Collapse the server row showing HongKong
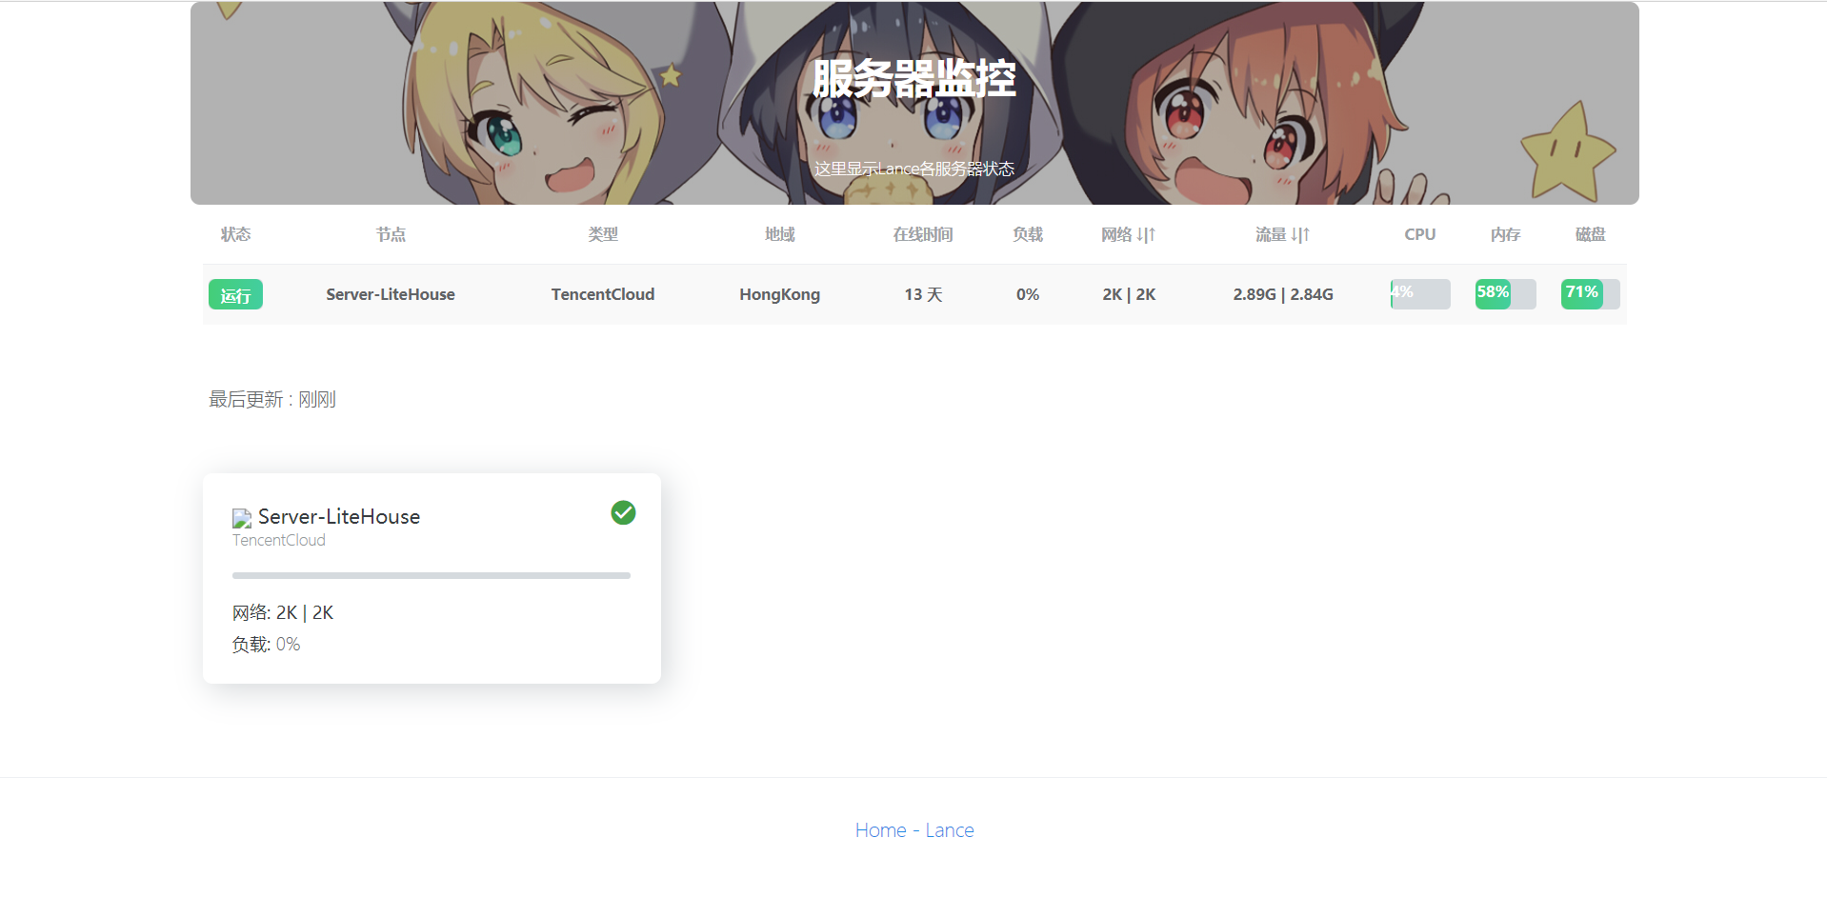 [x=779, y=294]
